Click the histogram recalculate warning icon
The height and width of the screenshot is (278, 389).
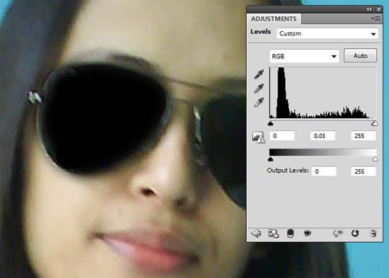258,137
